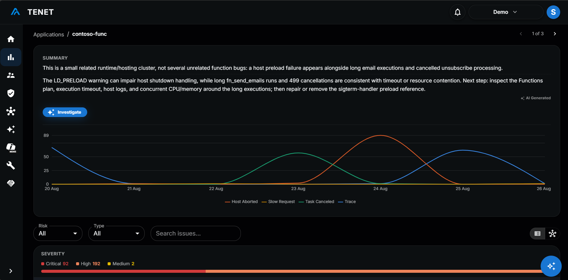Image resolution: width=568 pixels, height=280 pixels.
Task: Open the bar chart Applications sidebar icon
Action: [x=11, y=57]
